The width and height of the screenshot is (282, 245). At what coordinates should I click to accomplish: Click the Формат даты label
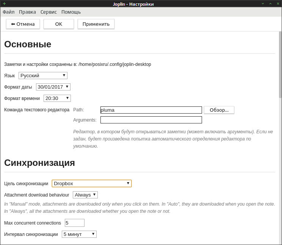click(18, 87)
